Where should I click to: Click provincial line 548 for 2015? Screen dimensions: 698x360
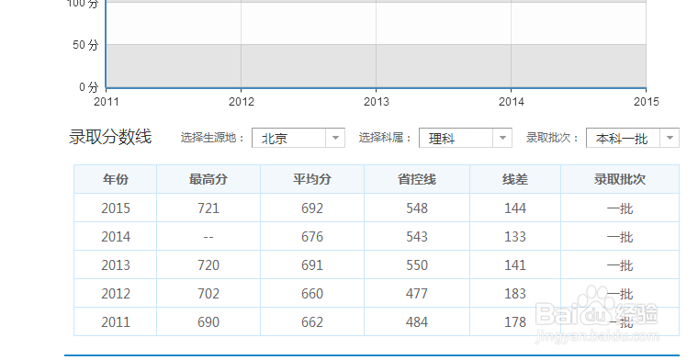pyautogui.click(x=417, y=208)
